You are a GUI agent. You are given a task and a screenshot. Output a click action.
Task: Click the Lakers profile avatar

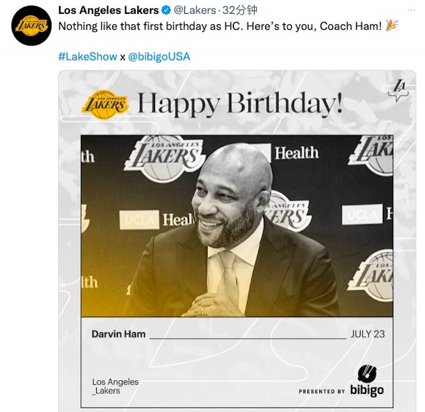pyautogui.click(x=32, y=26)
